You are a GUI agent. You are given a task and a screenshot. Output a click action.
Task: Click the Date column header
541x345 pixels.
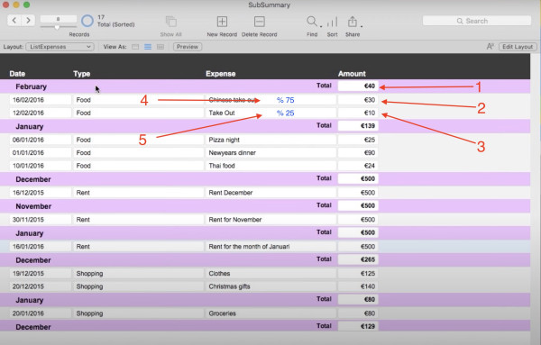[17, 74]
